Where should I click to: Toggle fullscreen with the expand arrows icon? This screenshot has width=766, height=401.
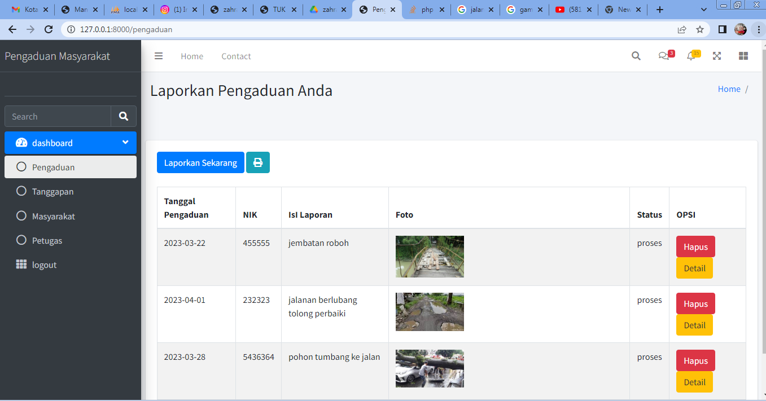tap(717, 56)
